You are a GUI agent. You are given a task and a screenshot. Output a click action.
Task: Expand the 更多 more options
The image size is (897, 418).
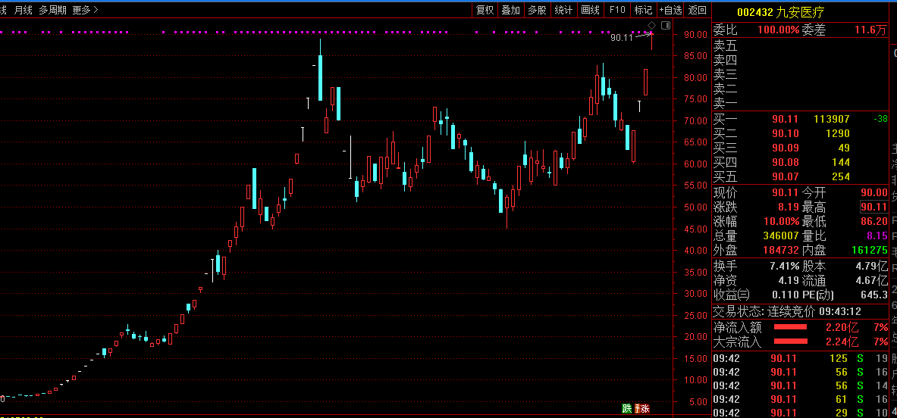click(x=85, y=10)
